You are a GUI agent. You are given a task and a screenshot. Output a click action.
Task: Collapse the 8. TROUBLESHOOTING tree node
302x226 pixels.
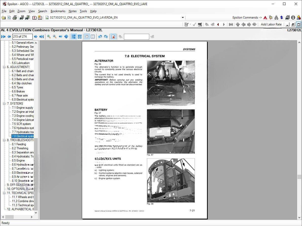tap(4, 140)
